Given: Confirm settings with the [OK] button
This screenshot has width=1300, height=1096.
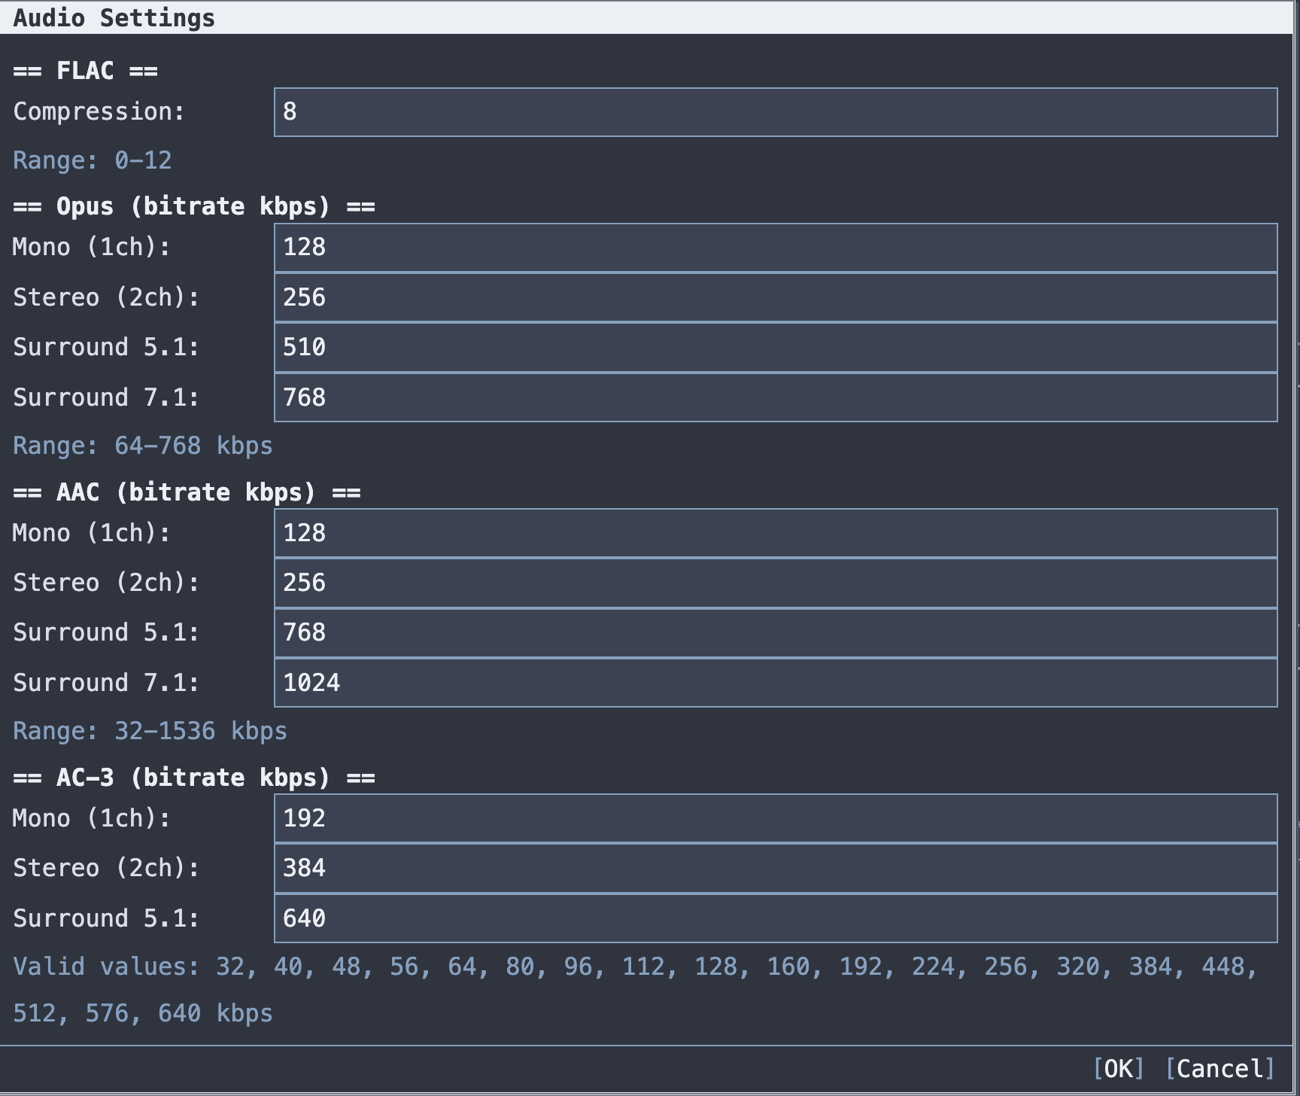Looking at the screenshot, I should (x=1119, y=1069).
